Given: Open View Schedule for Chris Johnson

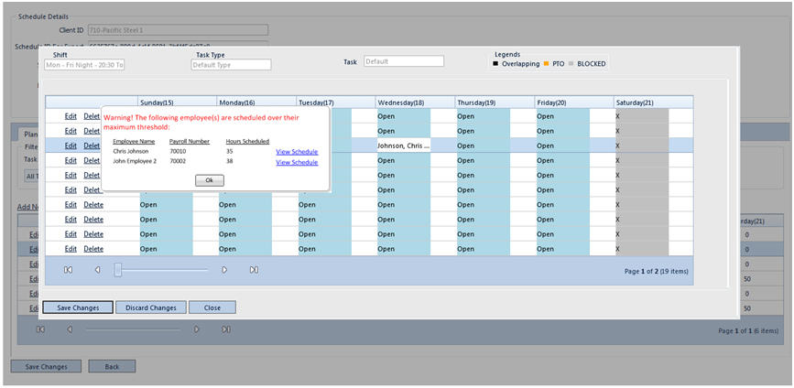Looking at the screenshot, I should coord(297,152).
